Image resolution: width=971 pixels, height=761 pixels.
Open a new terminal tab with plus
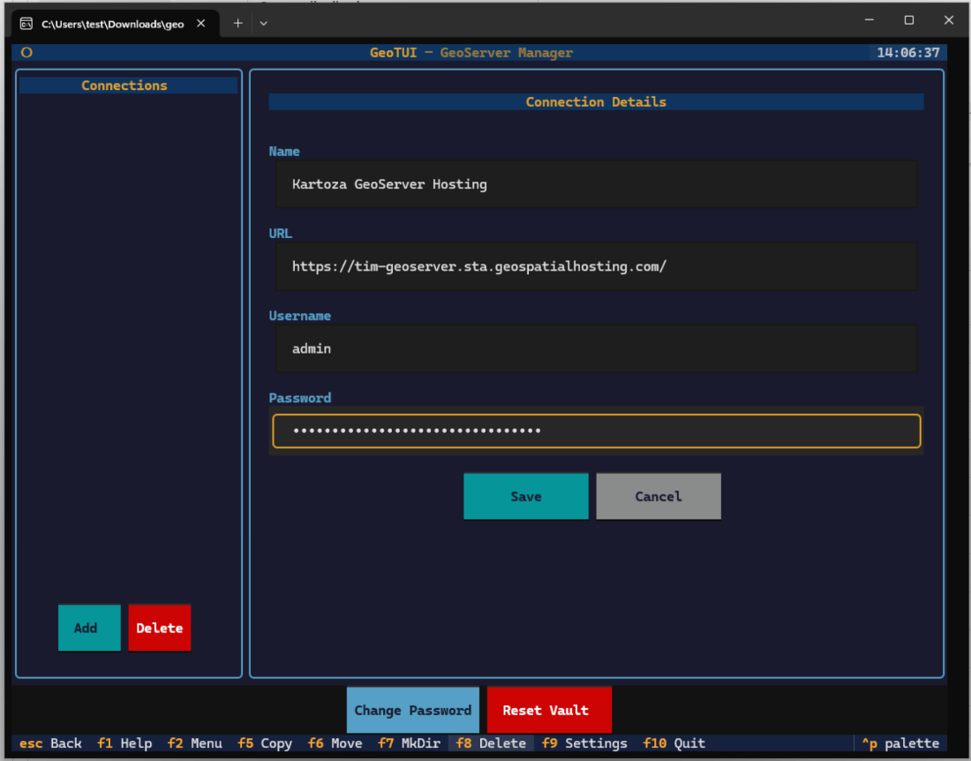237,24
